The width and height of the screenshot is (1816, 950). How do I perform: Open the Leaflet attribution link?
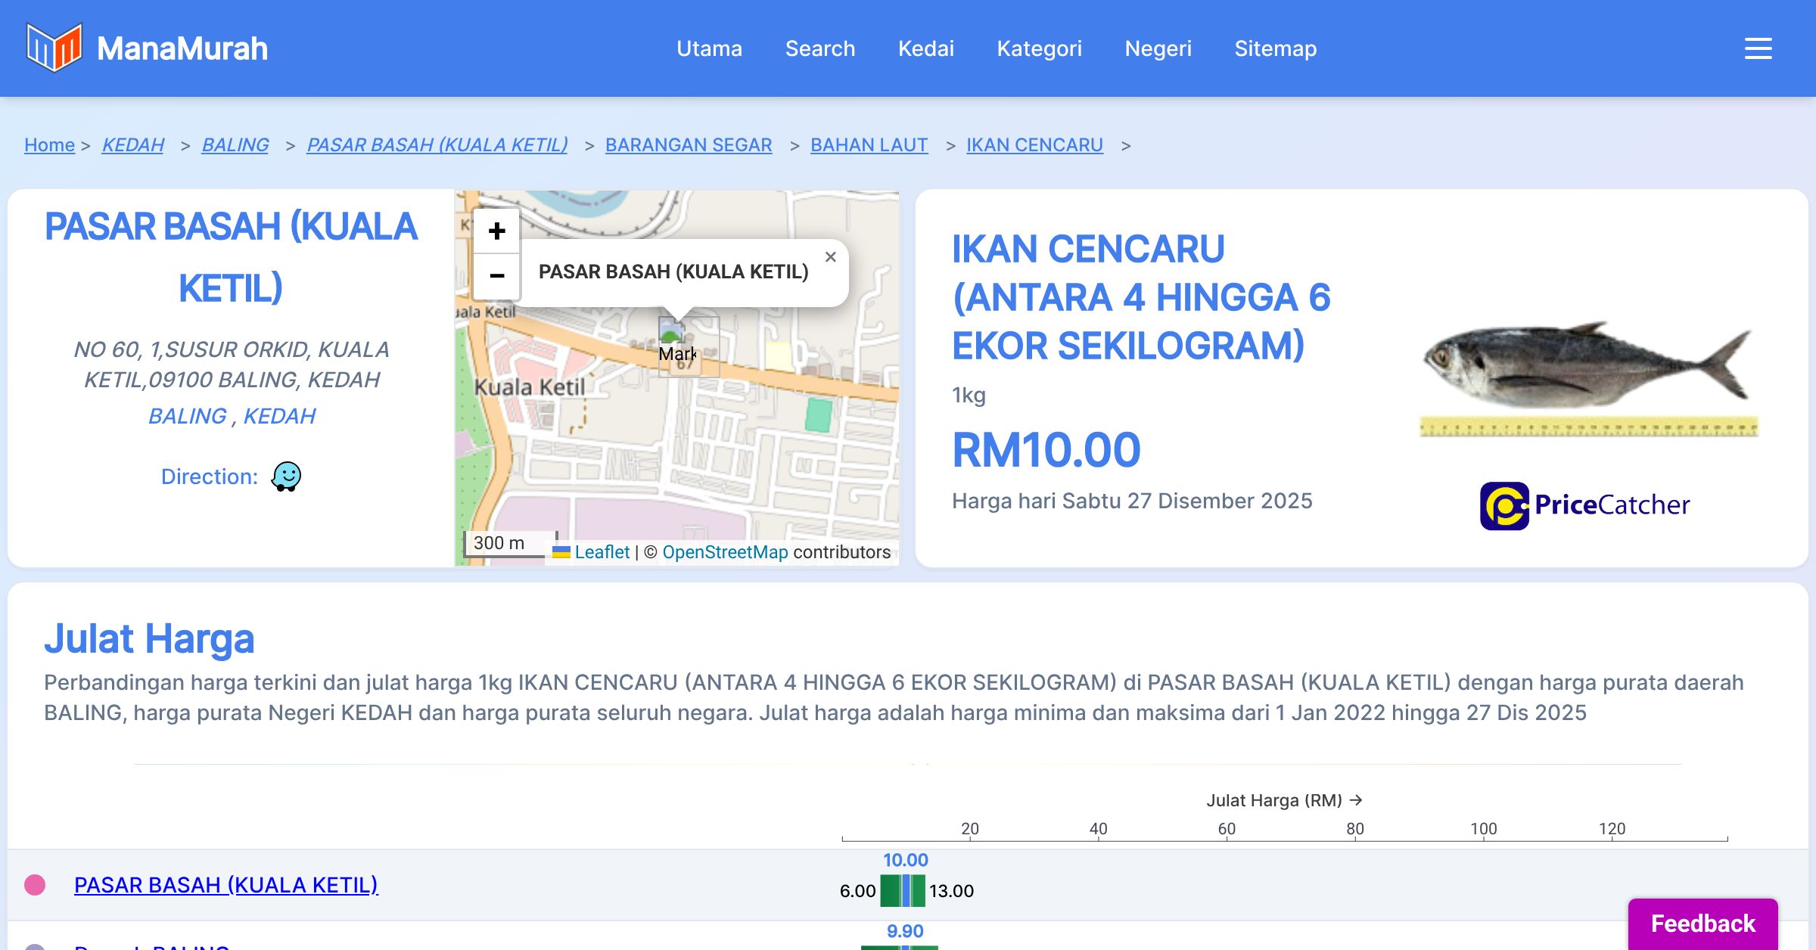602,552
